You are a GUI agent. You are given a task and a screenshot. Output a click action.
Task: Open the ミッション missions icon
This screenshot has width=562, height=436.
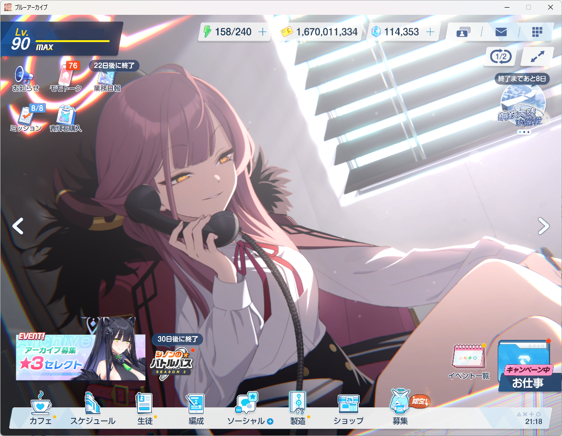point(26,117)
